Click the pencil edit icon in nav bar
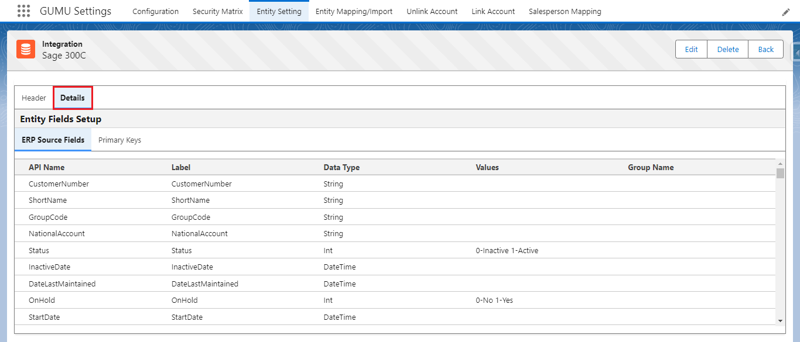The width and height of the screenshot is (800, 342). [x=786, y=12]
